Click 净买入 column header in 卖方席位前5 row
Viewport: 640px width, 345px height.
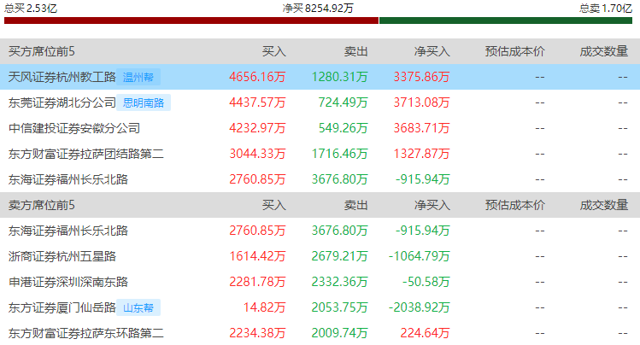[x=432, y=205]
